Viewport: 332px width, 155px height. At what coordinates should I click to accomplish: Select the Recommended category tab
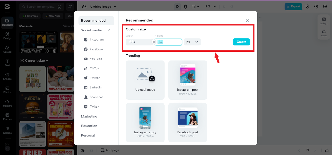click(x=96, y=21)
